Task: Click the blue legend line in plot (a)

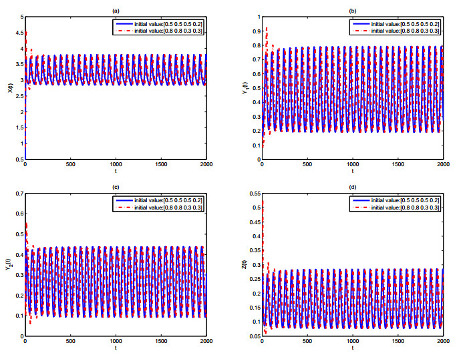Action: [x=126, y=22]
